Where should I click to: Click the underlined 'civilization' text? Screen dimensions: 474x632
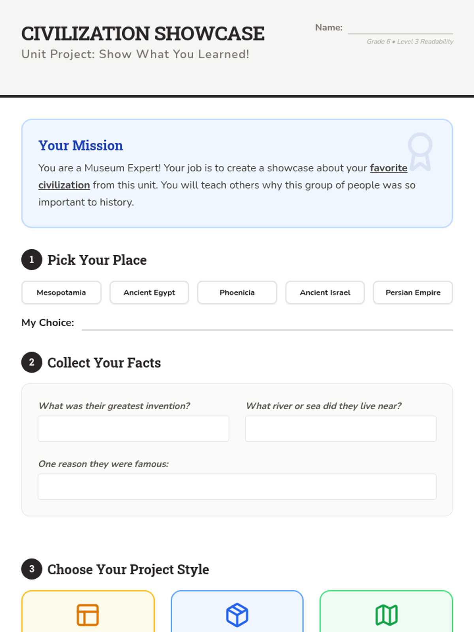click(x=64, y=185)
